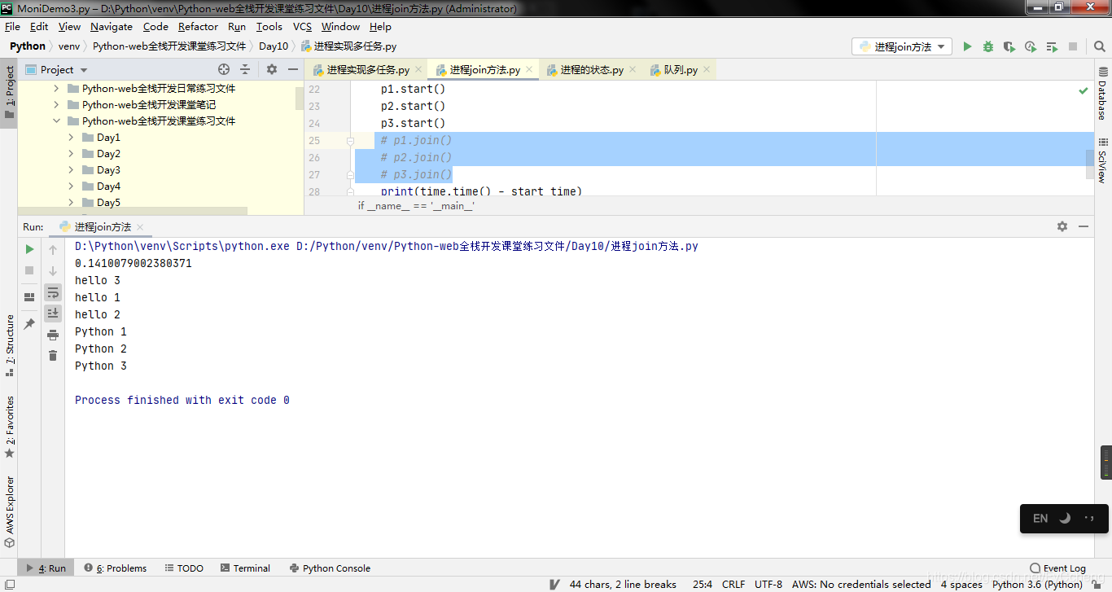
Task: Click Project panel horizontal scrollbar
Action: (133, 211)
